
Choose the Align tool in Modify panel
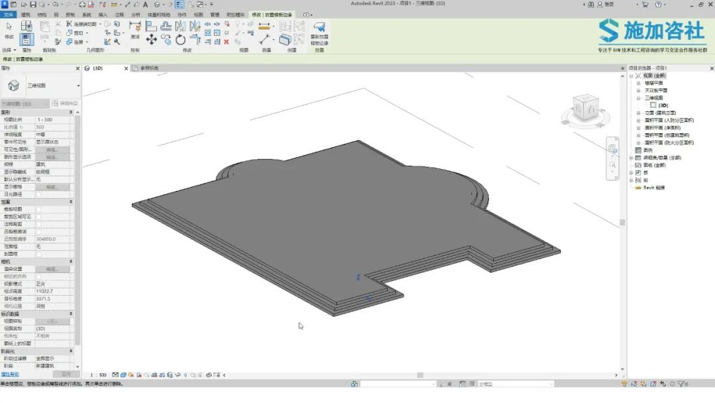pyautogui.click(x=152, y=26)
